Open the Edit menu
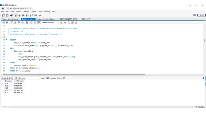This screenshot has height=116, width=206. 7,12
